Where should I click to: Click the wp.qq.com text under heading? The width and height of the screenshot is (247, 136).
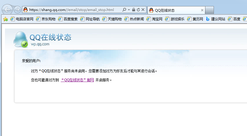coord(40,44)
